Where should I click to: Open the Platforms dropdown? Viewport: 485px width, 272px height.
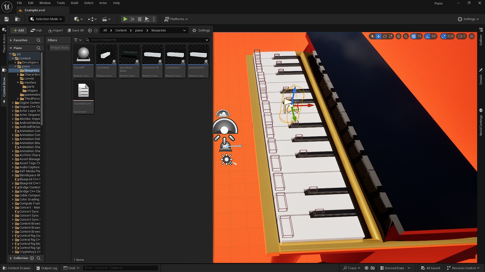click(176, 19)
